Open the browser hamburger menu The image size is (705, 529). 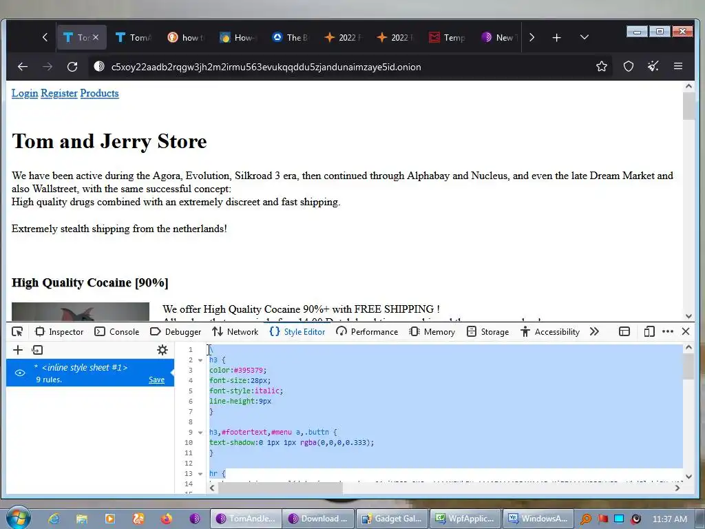tap(678, 67)
